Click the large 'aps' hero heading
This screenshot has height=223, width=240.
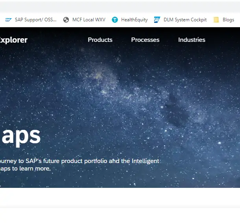point(21,137)
